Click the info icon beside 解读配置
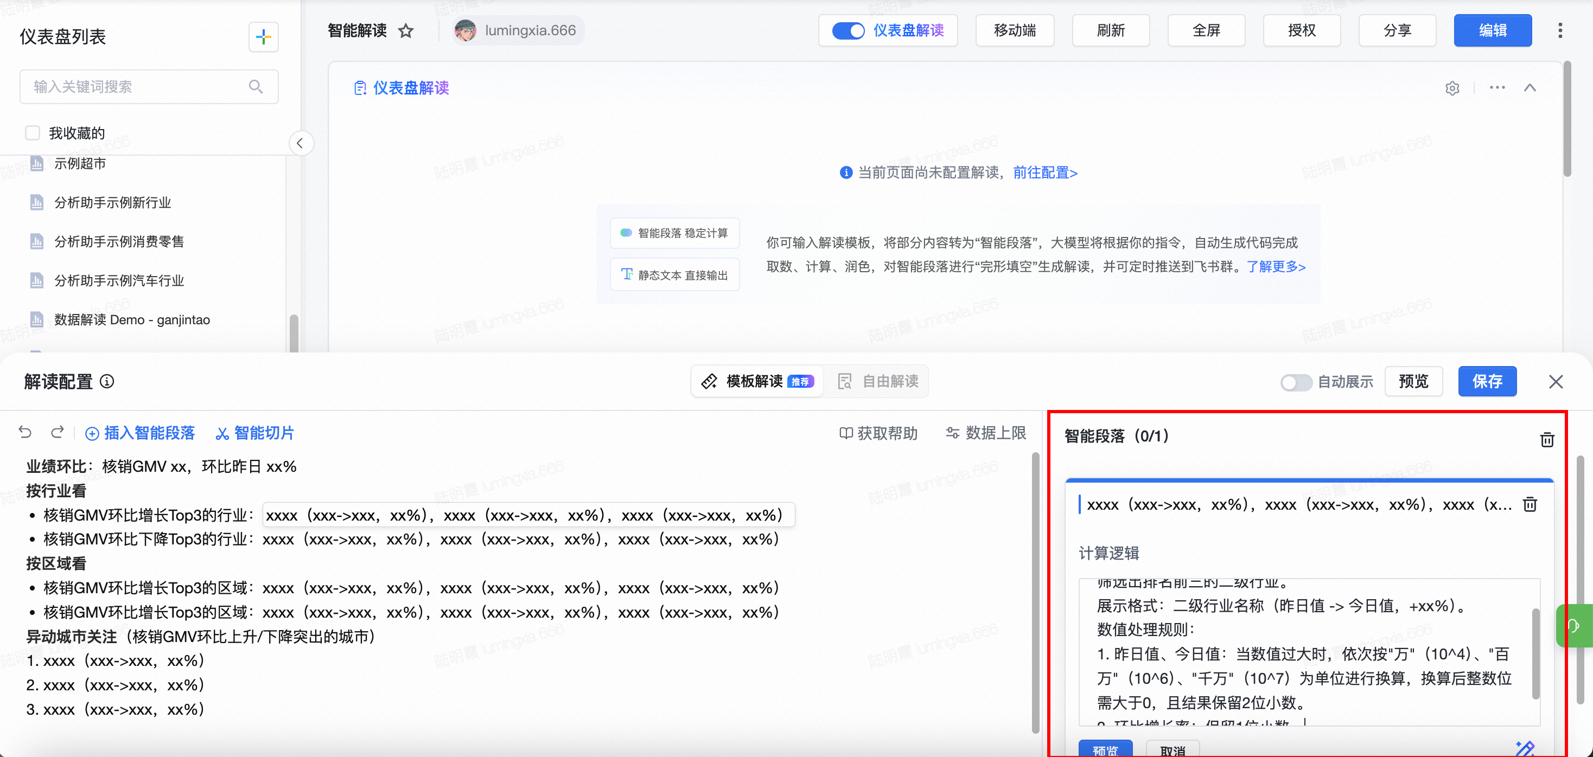 coord(107,381)
